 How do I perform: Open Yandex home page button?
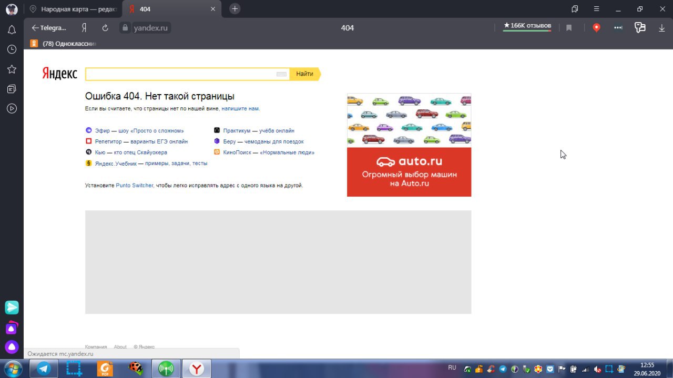[84, 28]
